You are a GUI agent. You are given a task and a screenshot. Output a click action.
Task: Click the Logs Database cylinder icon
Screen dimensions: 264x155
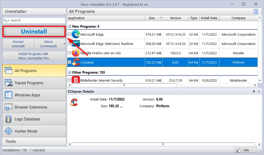click(9, 119)
